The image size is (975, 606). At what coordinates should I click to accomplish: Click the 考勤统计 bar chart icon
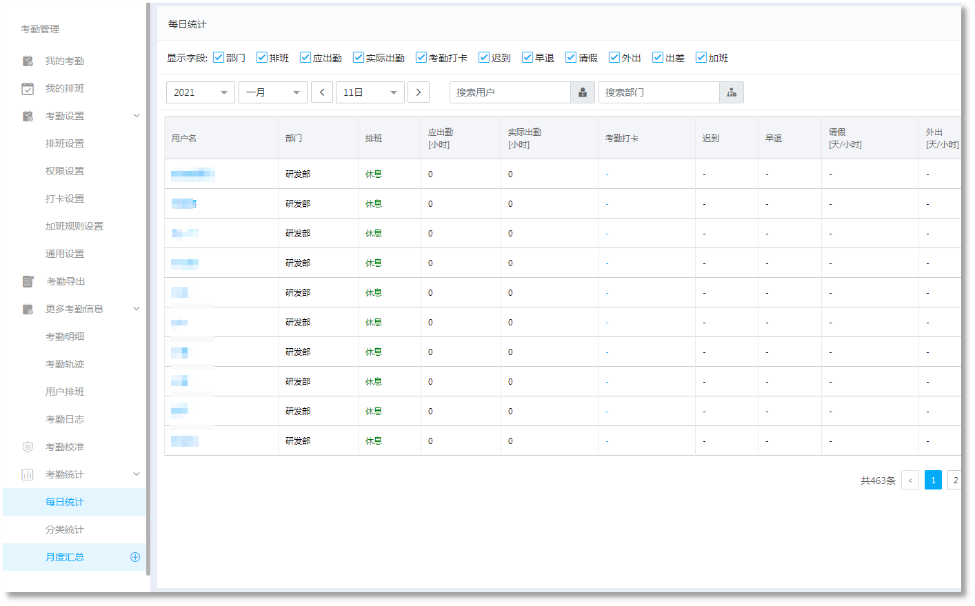click(x=28, y=474)
